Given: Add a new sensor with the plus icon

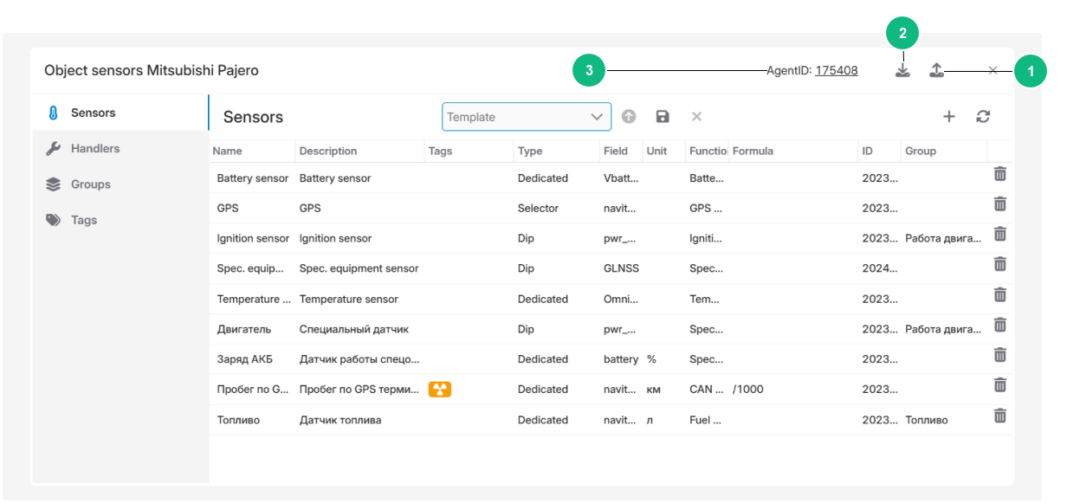Looking at the screenshot, I should (x=949, y=116).
